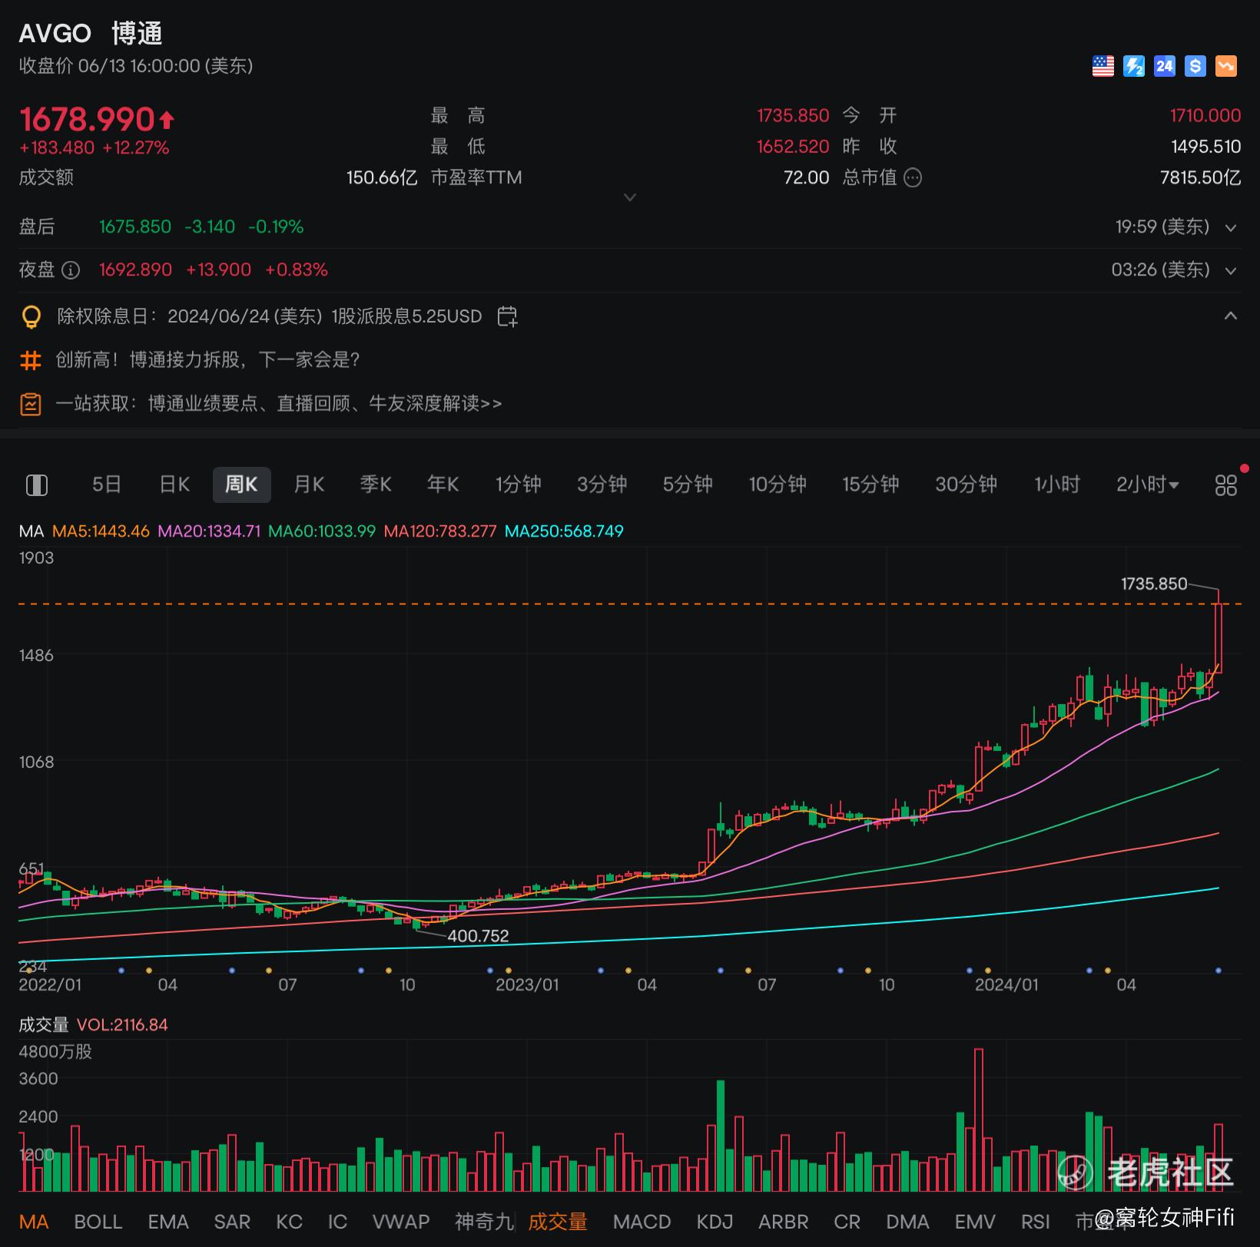Screen dimensions: 1260x1247
Task: Tap the MA120:783.277 legend value
Action: tap(440, 531)
